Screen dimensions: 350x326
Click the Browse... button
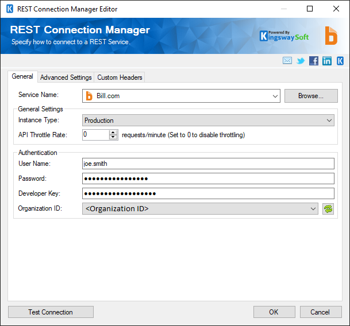(311, 96)
